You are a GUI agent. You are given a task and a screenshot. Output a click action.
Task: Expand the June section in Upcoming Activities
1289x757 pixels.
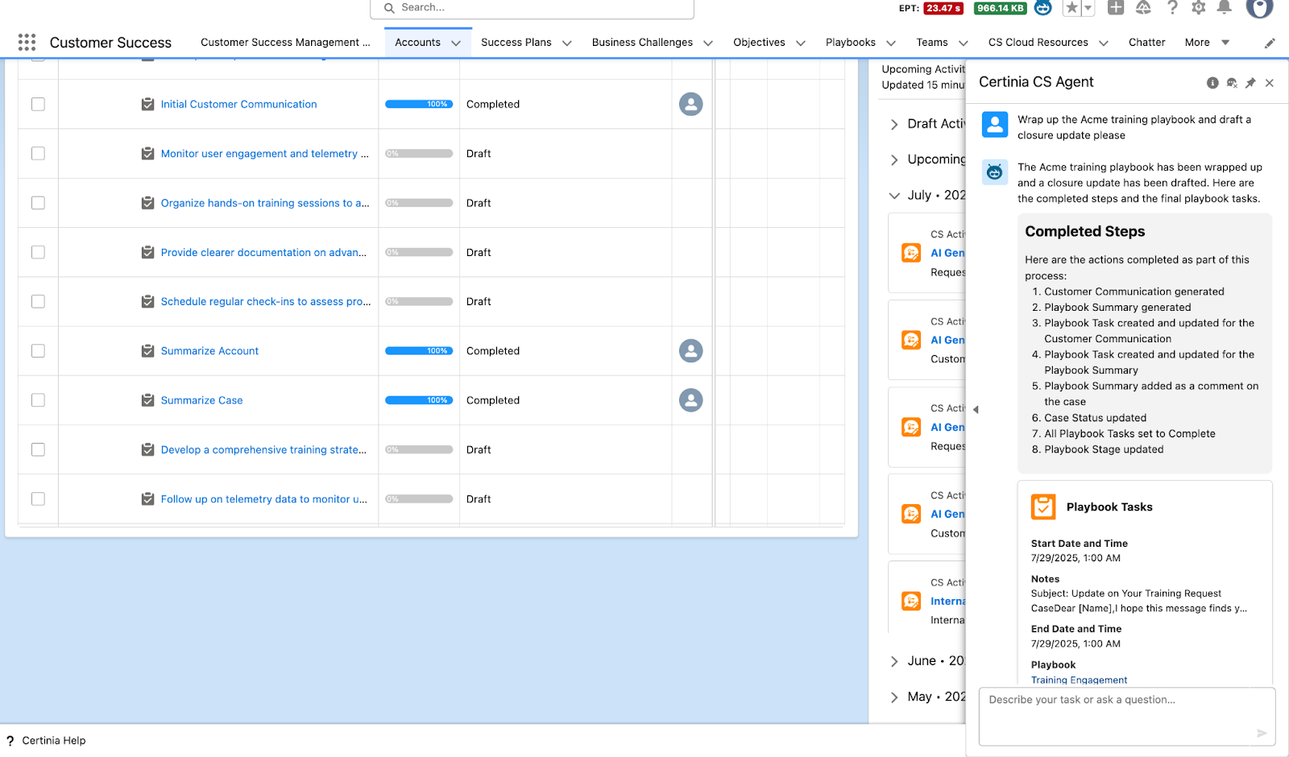pos(894,660)
